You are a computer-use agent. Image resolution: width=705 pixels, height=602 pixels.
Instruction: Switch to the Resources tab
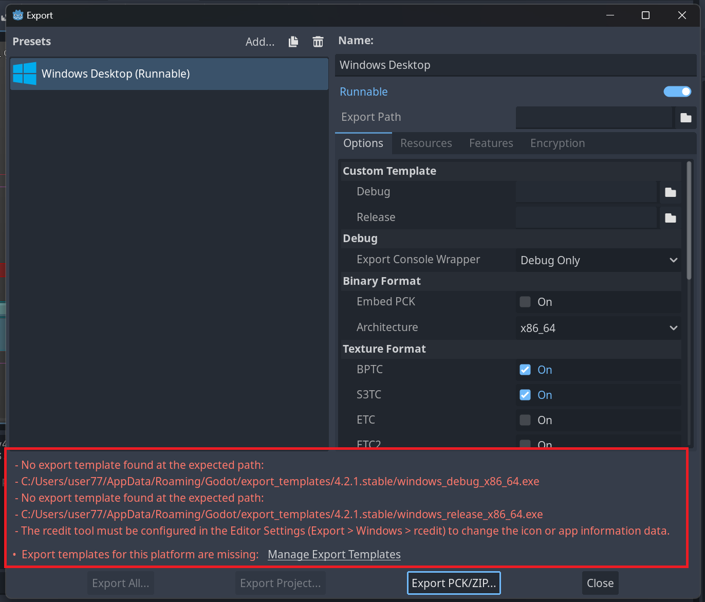(426, 143)
